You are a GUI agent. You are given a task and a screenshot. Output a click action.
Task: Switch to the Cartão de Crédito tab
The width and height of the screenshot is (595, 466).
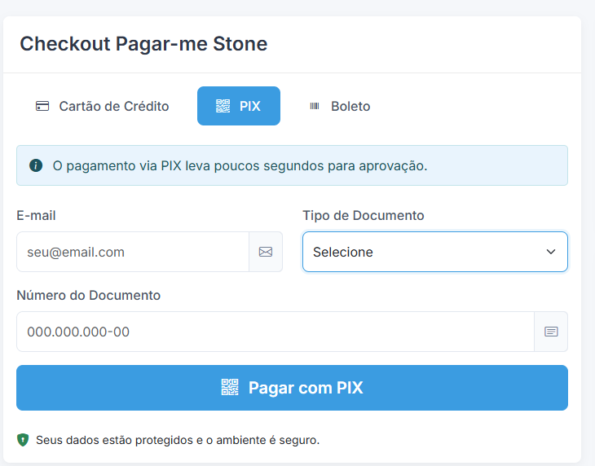tap(102, 106)
